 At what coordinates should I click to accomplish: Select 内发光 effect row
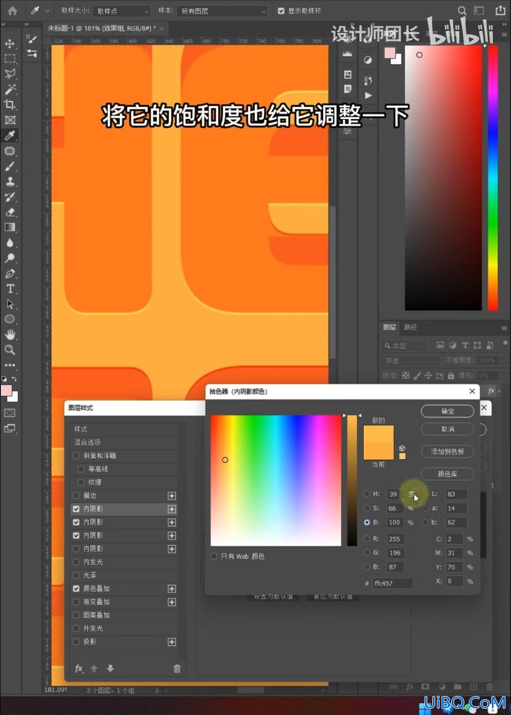click(124, 562)
